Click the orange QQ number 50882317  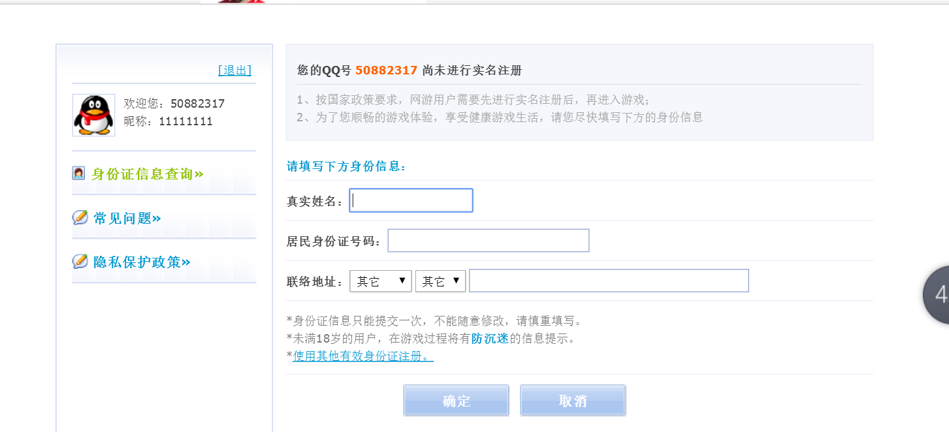tap(386, 70)
